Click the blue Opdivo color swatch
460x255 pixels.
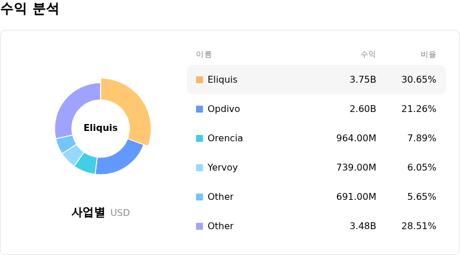(x=200, y=109)
